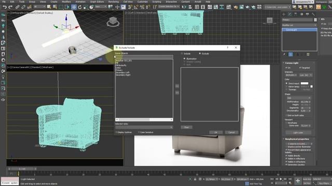Viewport: 332px width, 186px height.
Task: Select the Unlink Selection icon
Action: pos(23,7)
